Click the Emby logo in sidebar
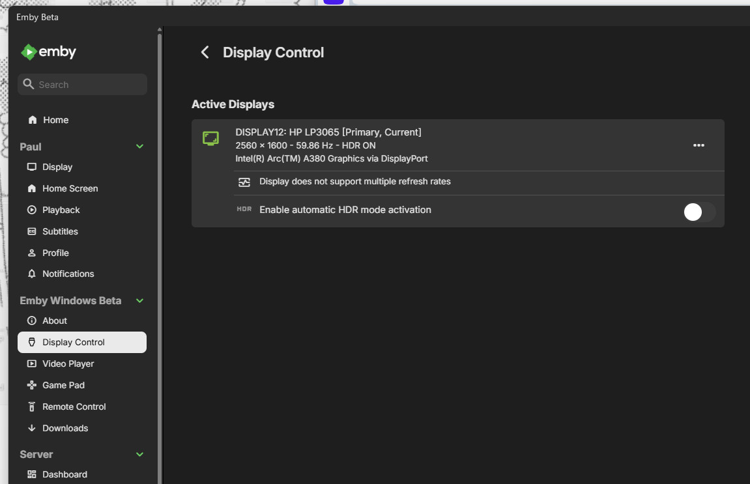Image resolution: width=750 pixels, height=484 pixels. [x=49, y=52]
